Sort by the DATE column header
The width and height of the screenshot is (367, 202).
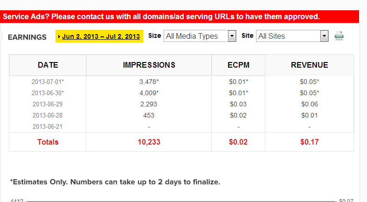point(48,65)
